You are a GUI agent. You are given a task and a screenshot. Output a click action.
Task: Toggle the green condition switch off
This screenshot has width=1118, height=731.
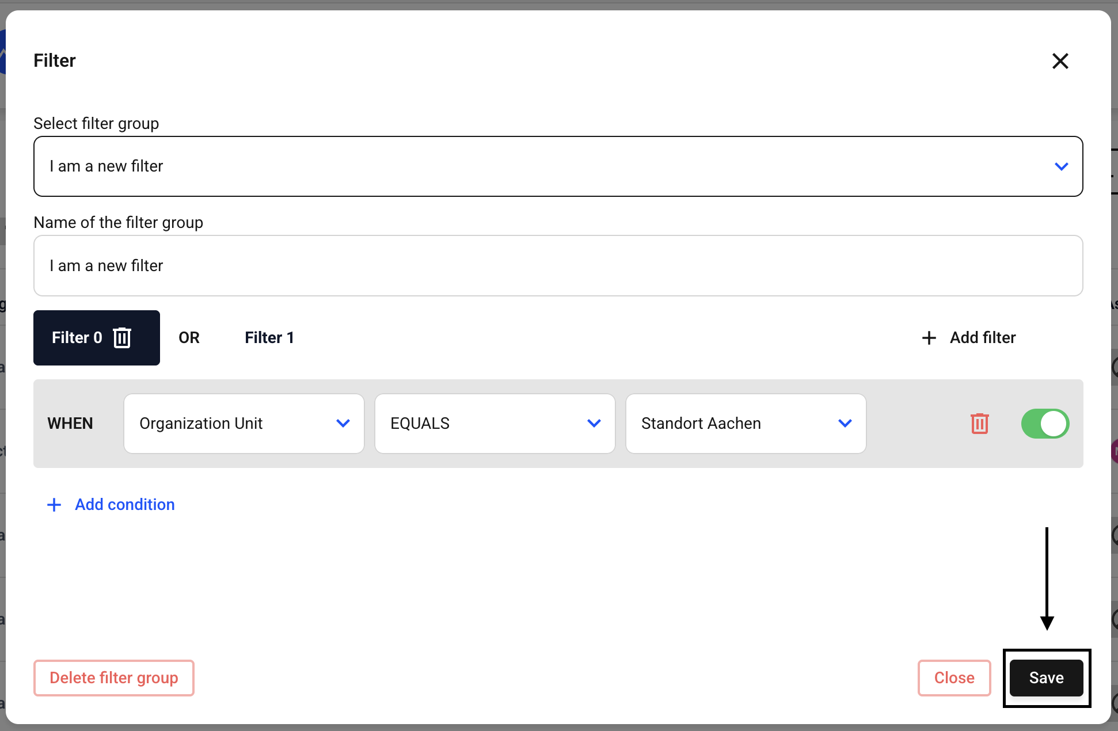point(1045,424)
